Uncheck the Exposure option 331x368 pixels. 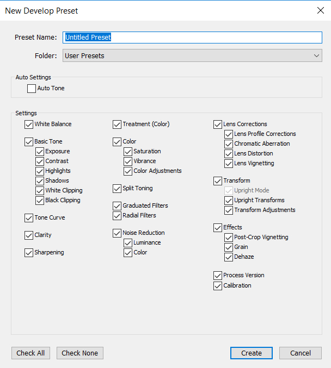tap(40, 152)
